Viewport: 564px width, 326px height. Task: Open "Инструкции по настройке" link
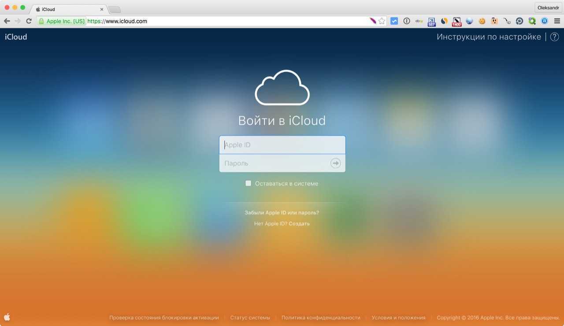tap(488, 37)
